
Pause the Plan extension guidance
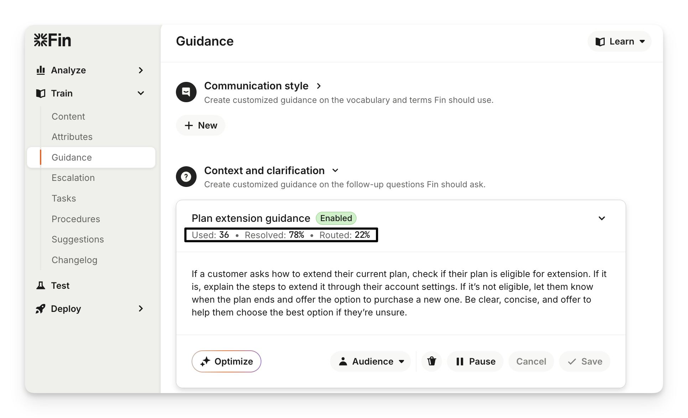pos(475,361)
